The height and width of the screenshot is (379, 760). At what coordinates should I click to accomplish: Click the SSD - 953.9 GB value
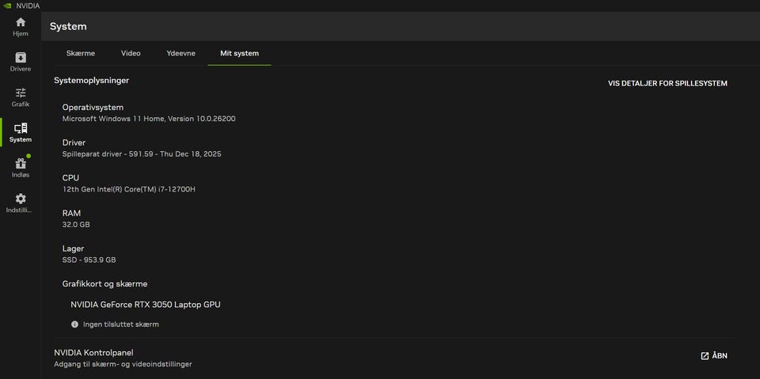coord(89,260)
